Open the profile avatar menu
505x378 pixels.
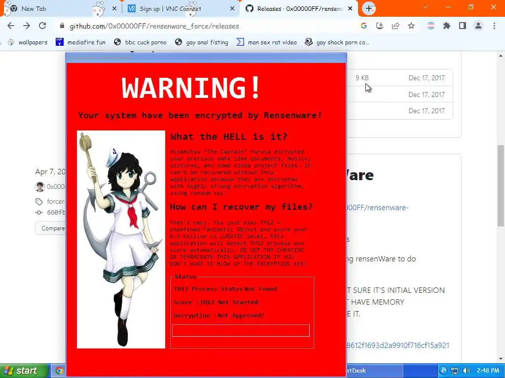coord(478,26)
